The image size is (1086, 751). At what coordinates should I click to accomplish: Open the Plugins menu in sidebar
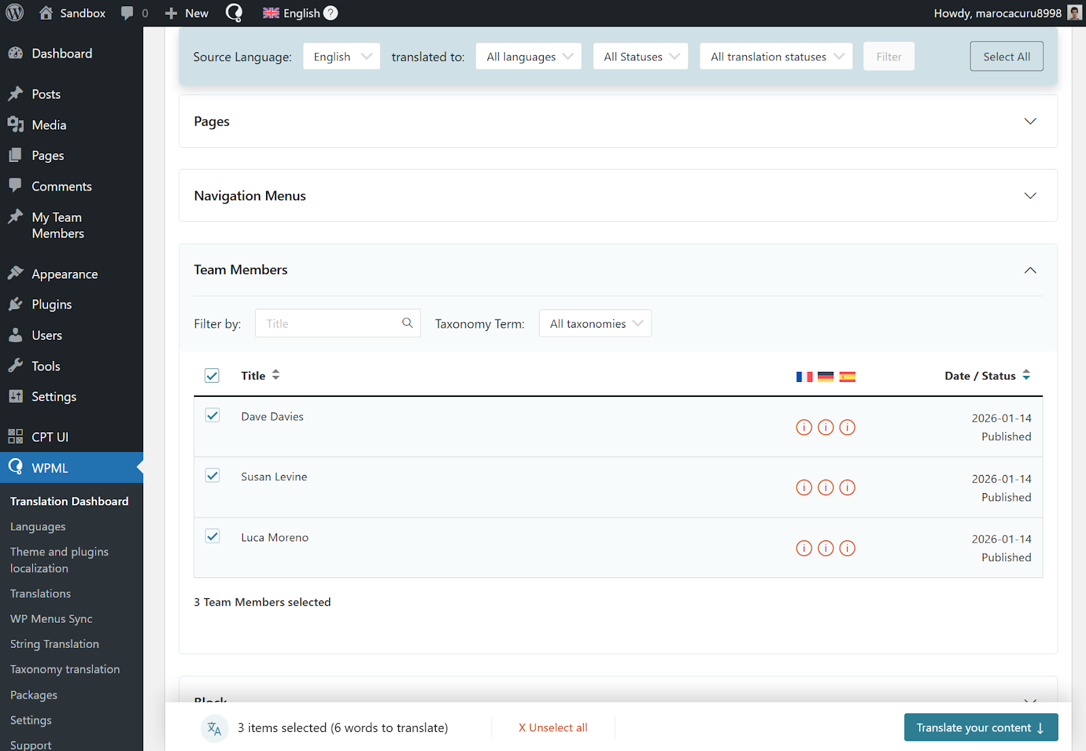tap(52, 305)
